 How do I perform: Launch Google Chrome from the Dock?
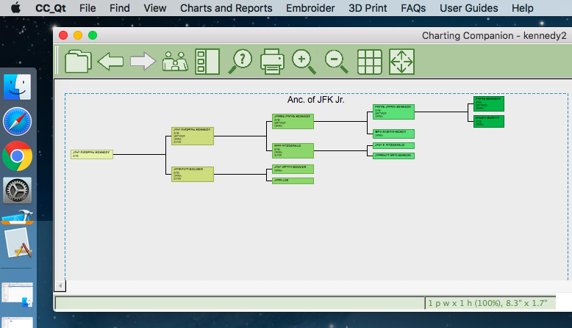pyautogui.click(x=16, y=156)
